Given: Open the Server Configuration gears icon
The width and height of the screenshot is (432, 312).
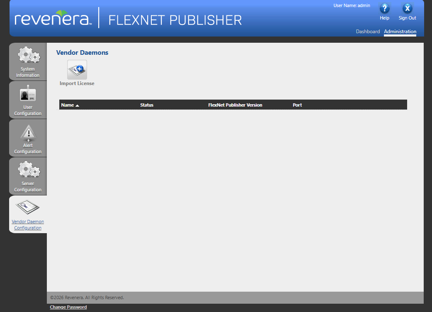Looking at the screenshot, I should (29, 169).
